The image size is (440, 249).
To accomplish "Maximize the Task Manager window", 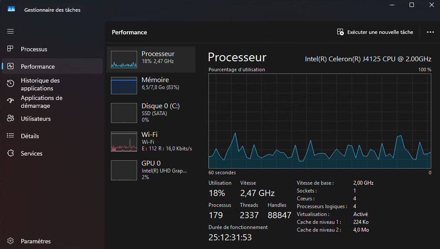I will click(x=412, y=5).
